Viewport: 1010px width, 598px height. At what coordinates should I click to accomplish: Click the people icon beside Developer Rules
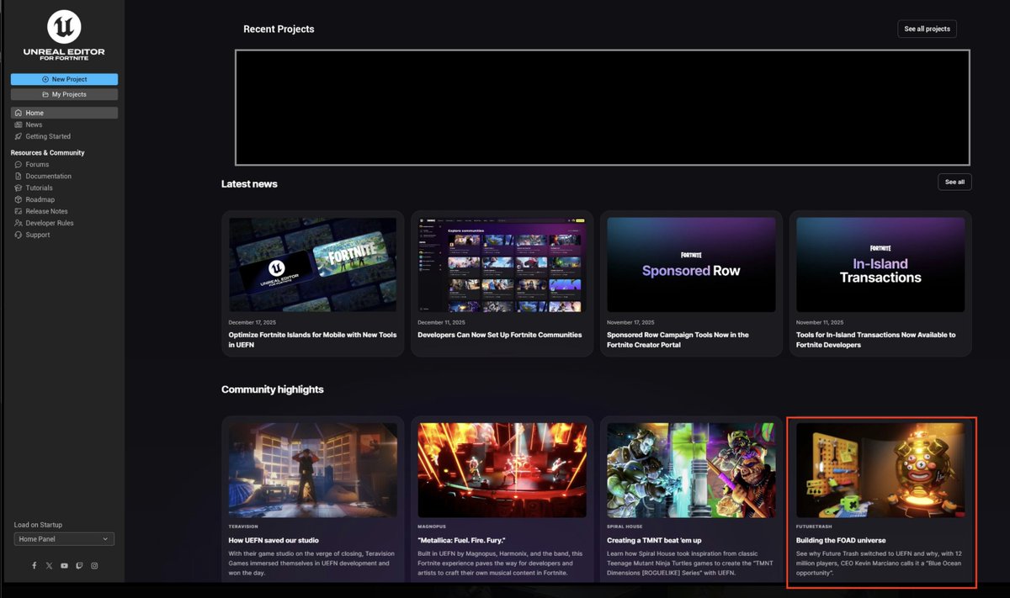19,224
